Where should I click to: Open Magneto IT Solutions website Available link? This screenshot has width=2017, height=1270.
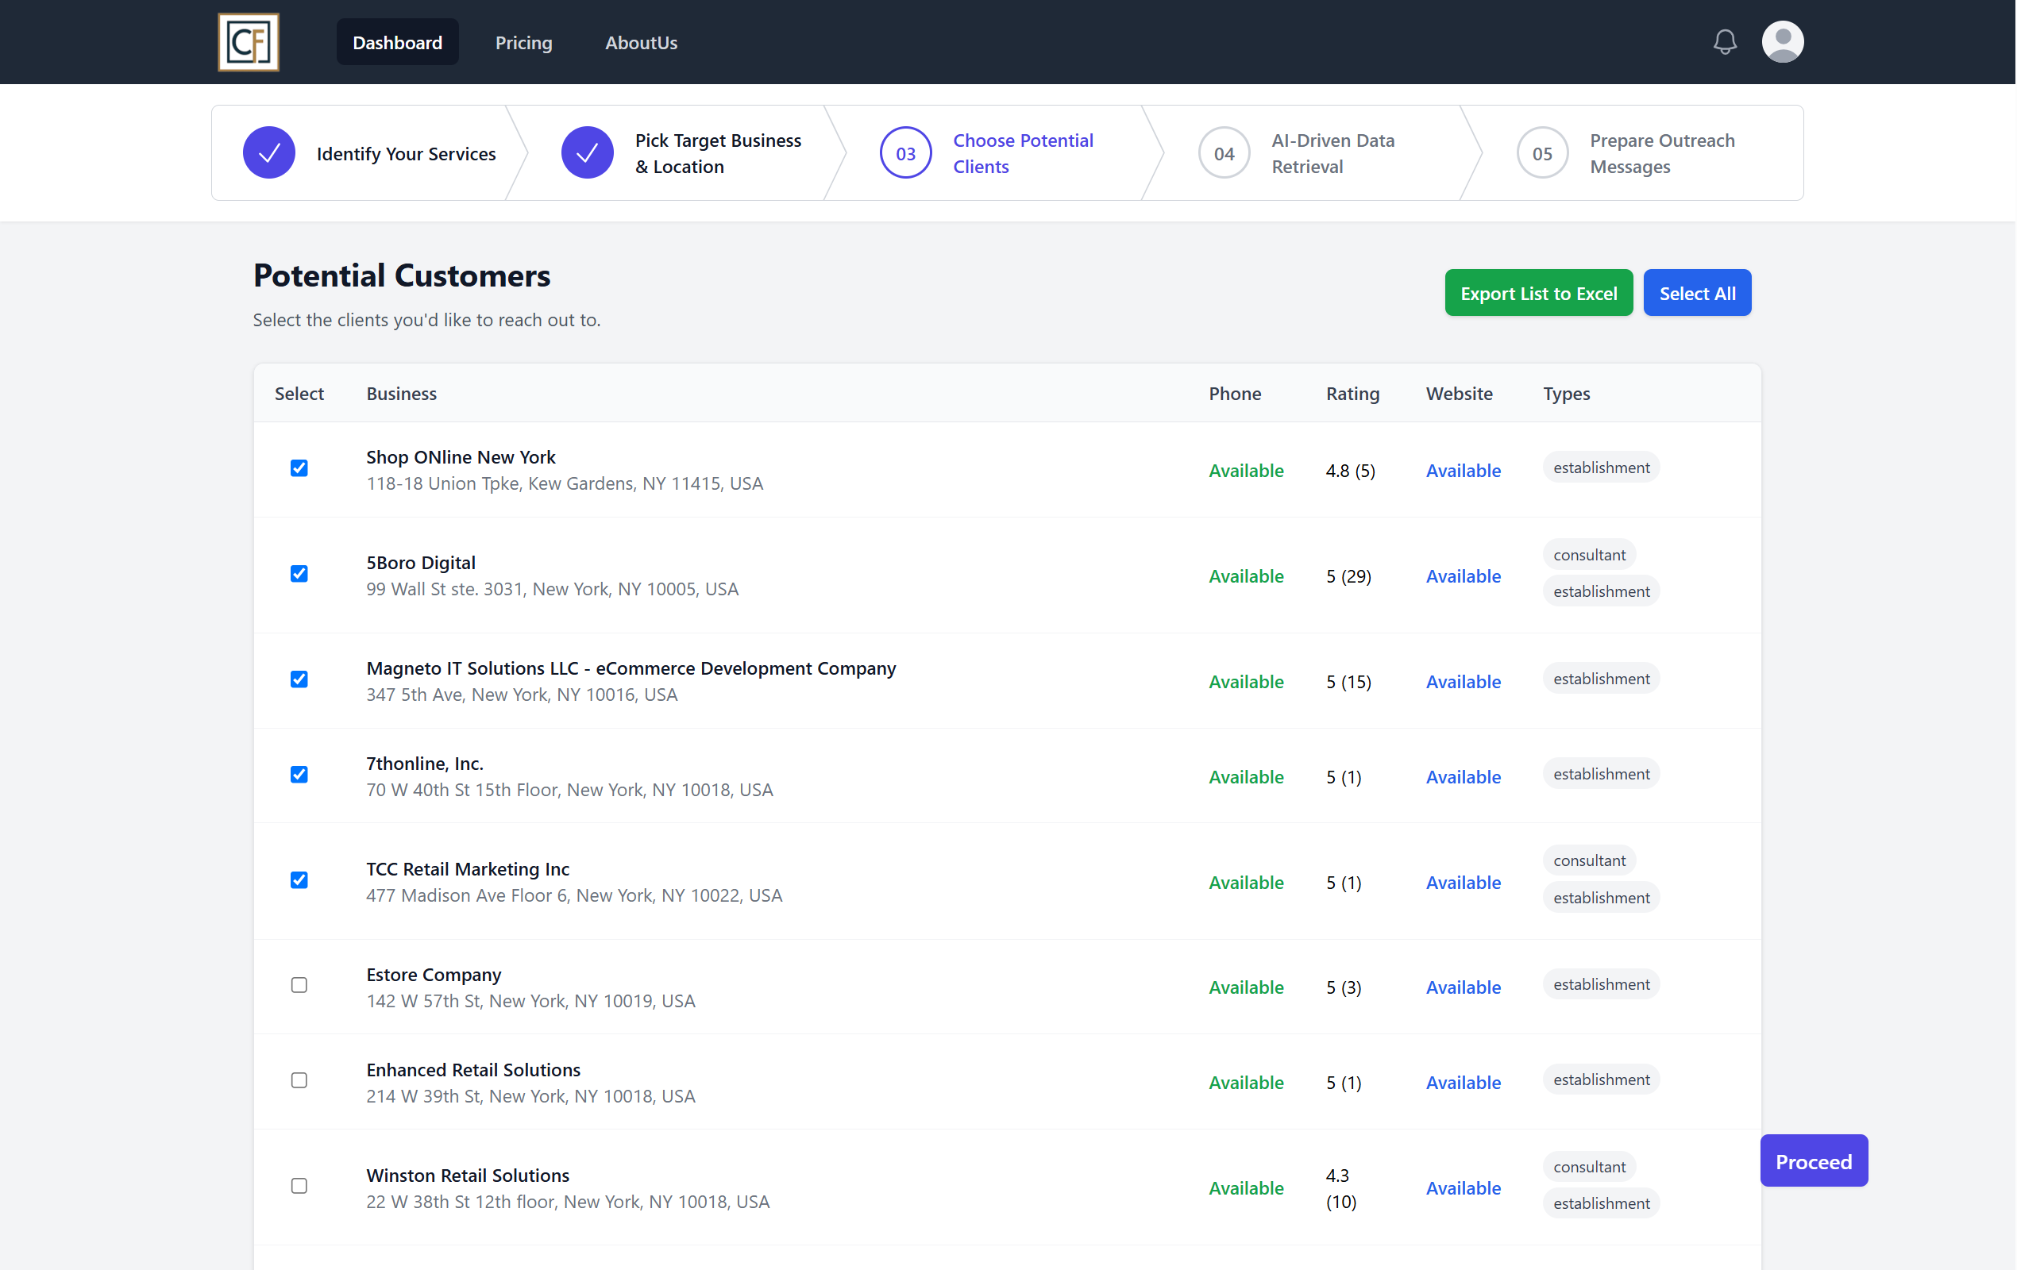1463,682
